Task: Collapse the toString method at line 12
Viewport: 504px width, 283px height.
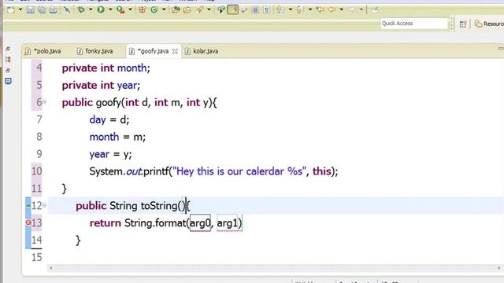Action: 44,205
